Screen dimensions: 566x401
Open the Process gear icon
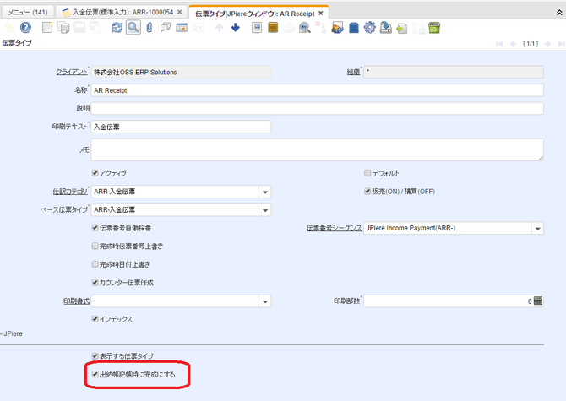[x=370, y=27]
